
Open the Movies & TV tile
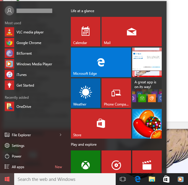147,162
